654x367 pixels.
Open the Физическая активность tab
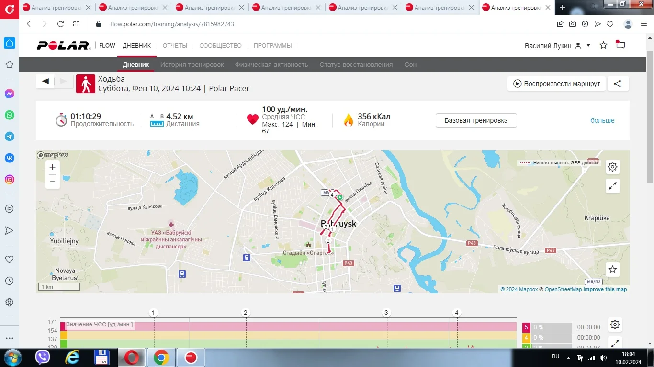[271, 65]
